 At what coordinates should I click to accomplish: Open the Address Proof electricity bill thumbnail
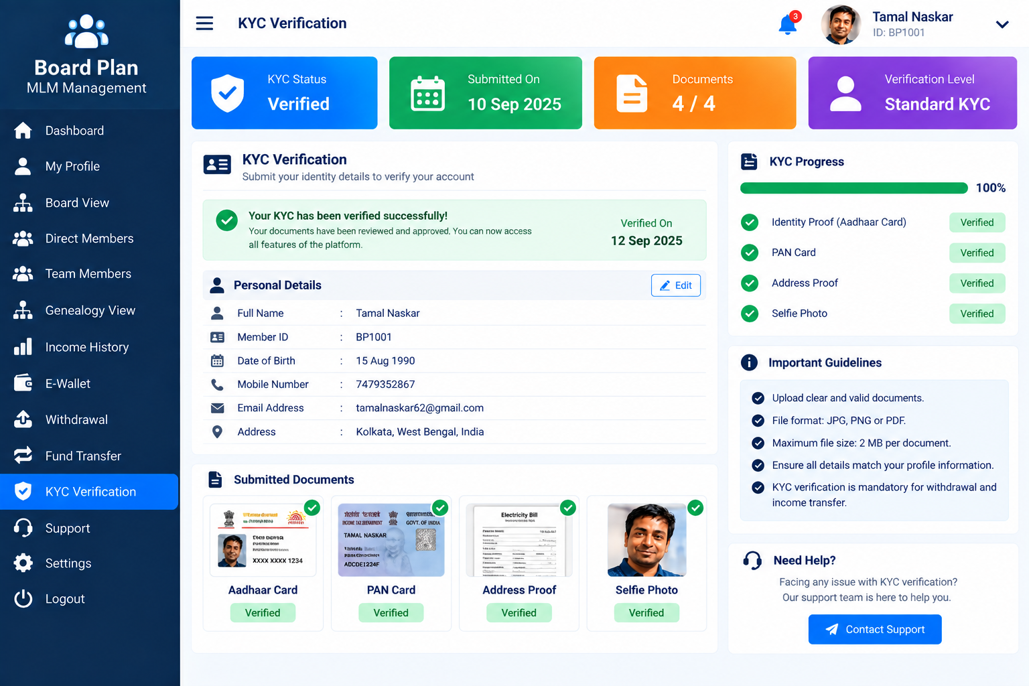point(519,540)
